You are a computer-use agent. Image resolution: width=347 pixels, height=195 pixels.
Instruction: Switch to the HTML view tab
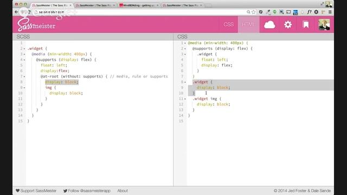point(248,24)
